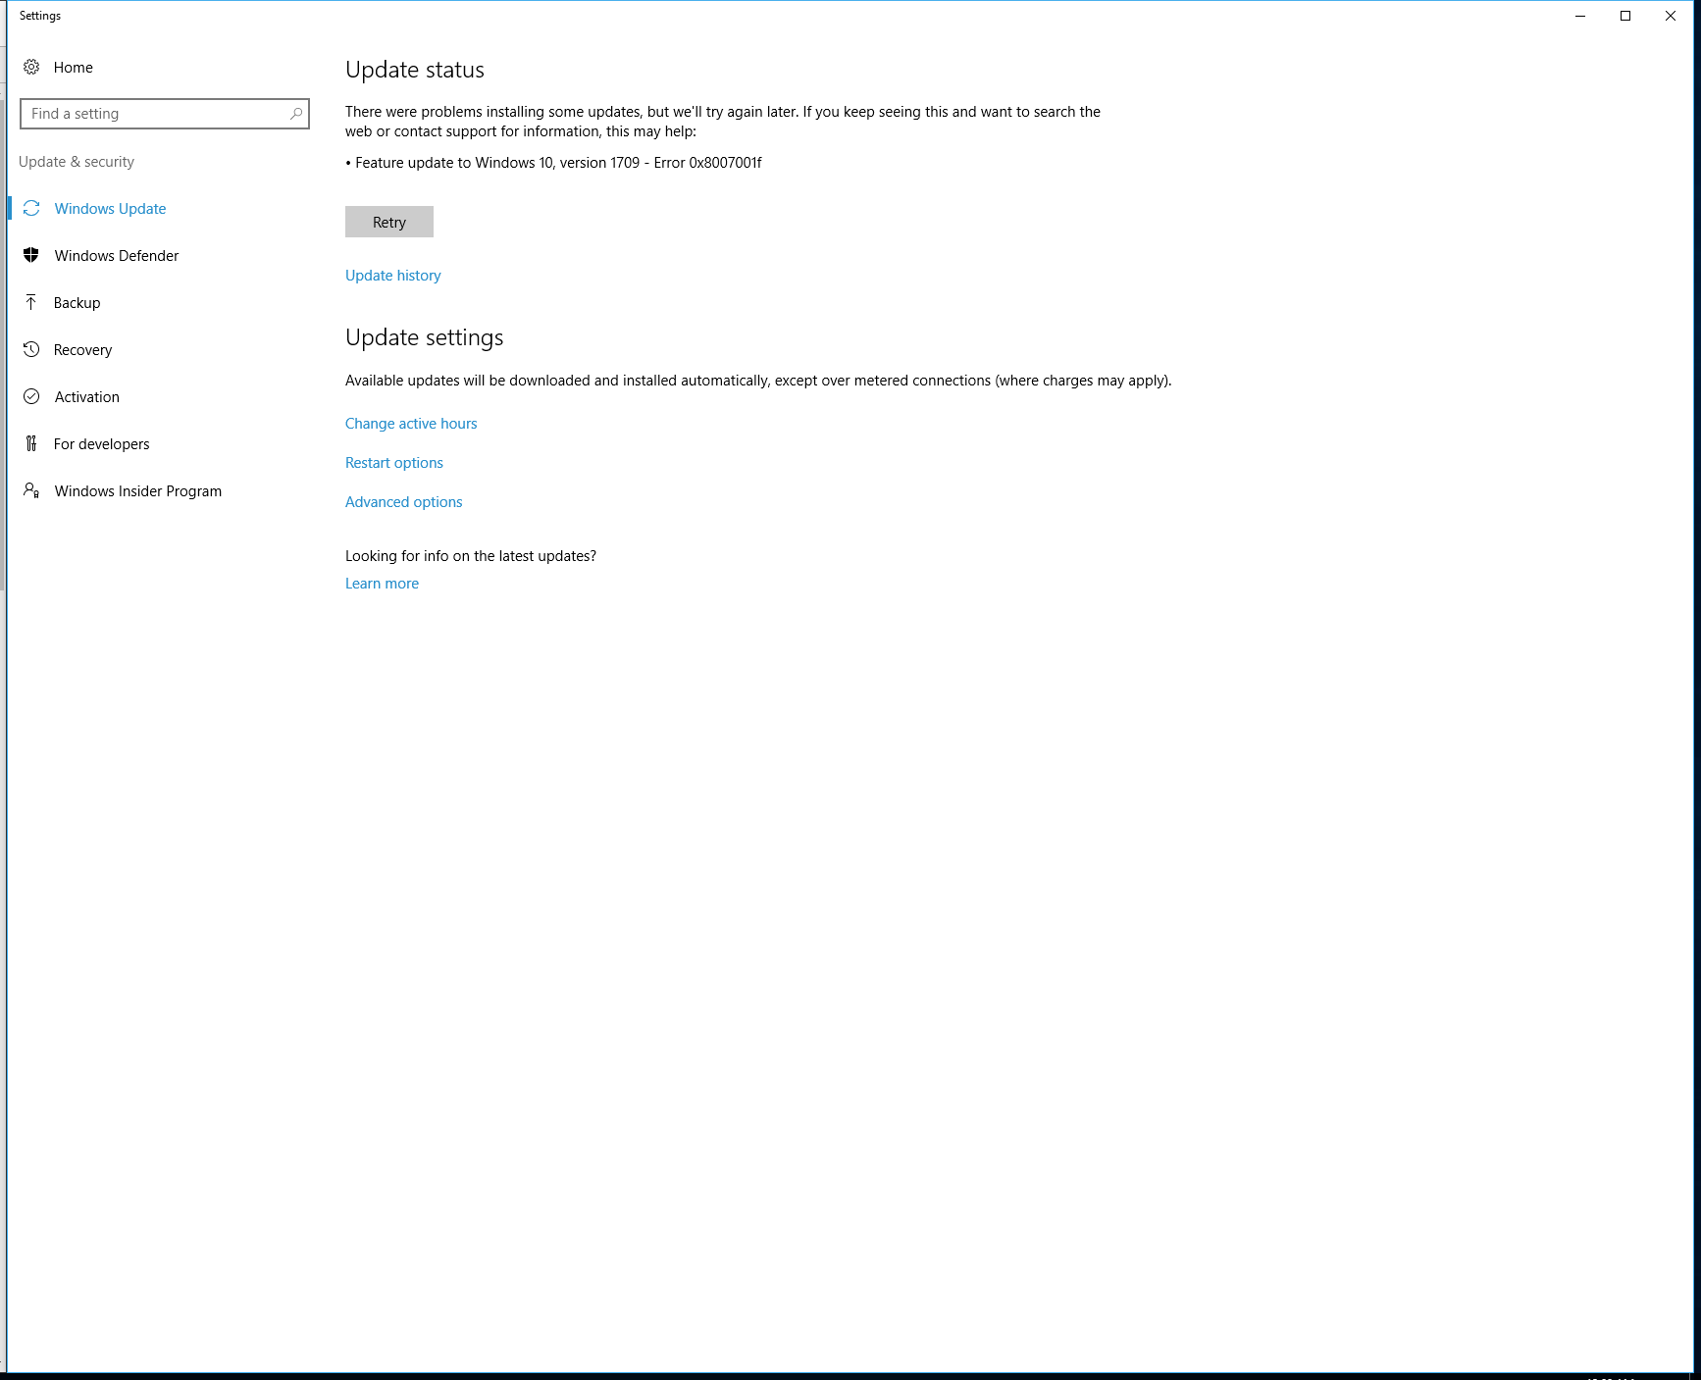The width and height of the screenshot is (1701, 1380).
Task: Minimize the Settings window
Action: [1580, 16]
